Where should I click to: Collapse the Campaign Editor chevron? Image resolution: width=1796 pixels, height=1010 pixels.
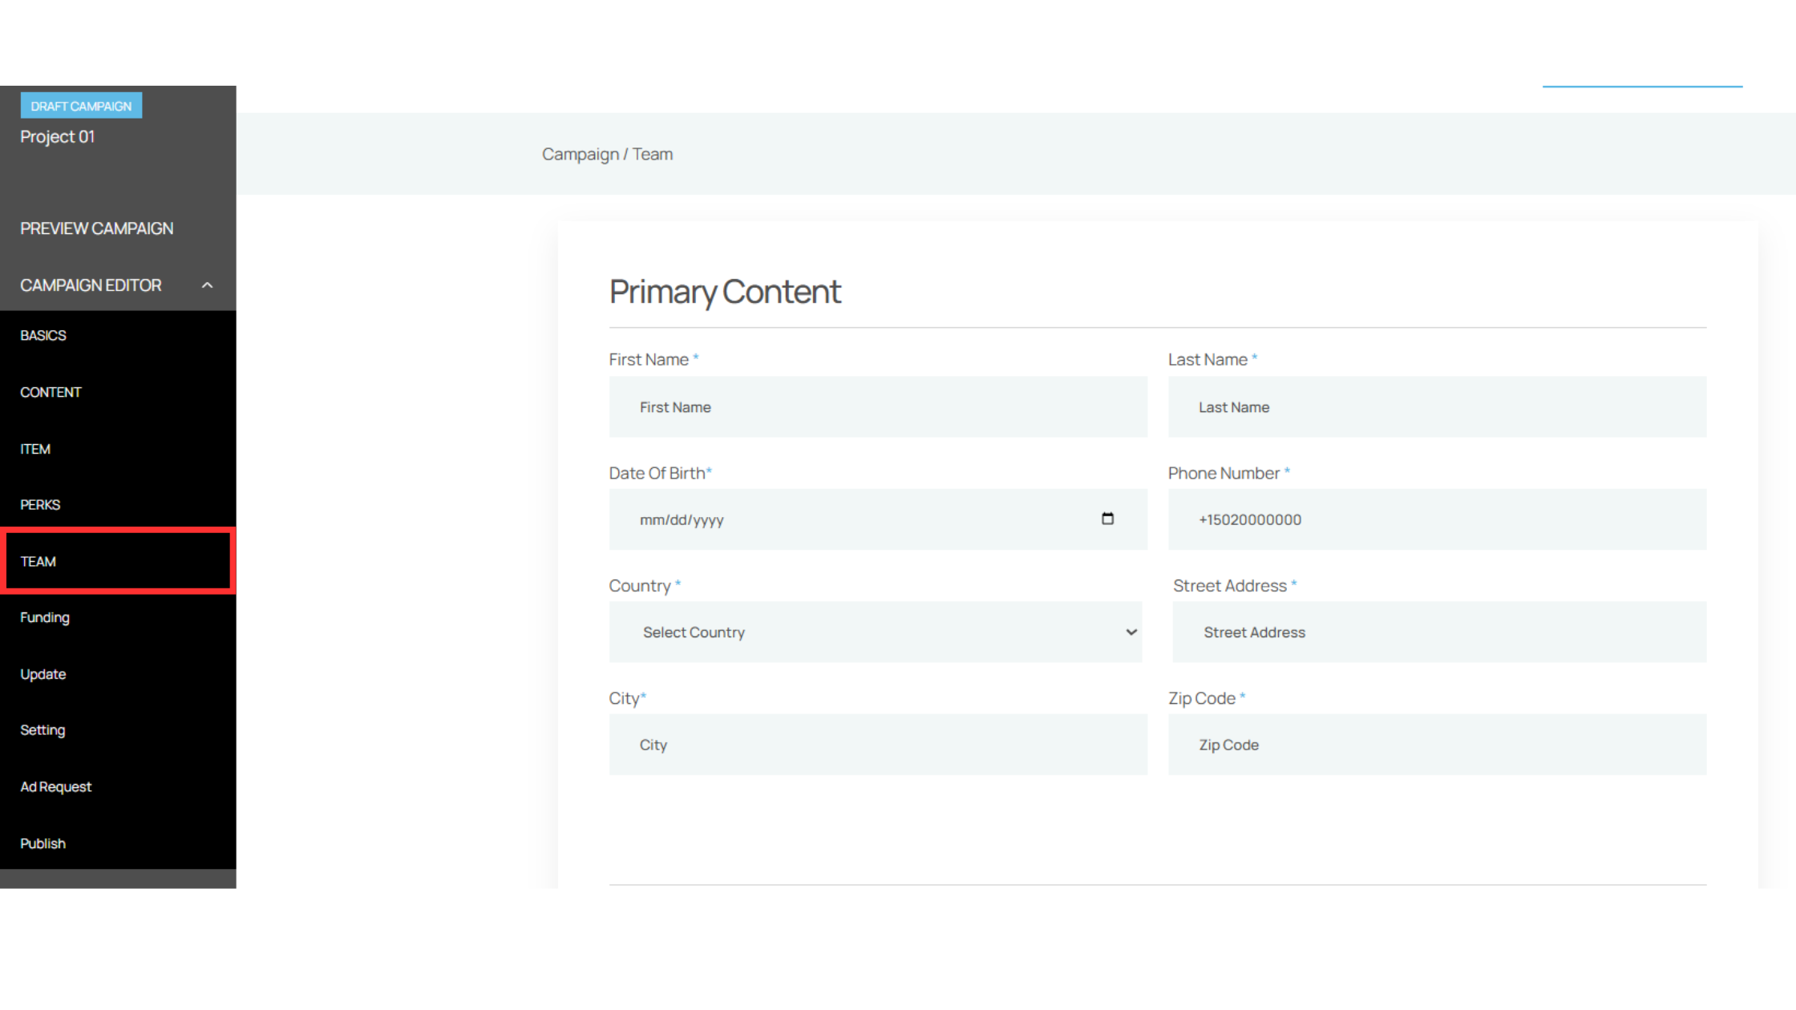point(207,285)
